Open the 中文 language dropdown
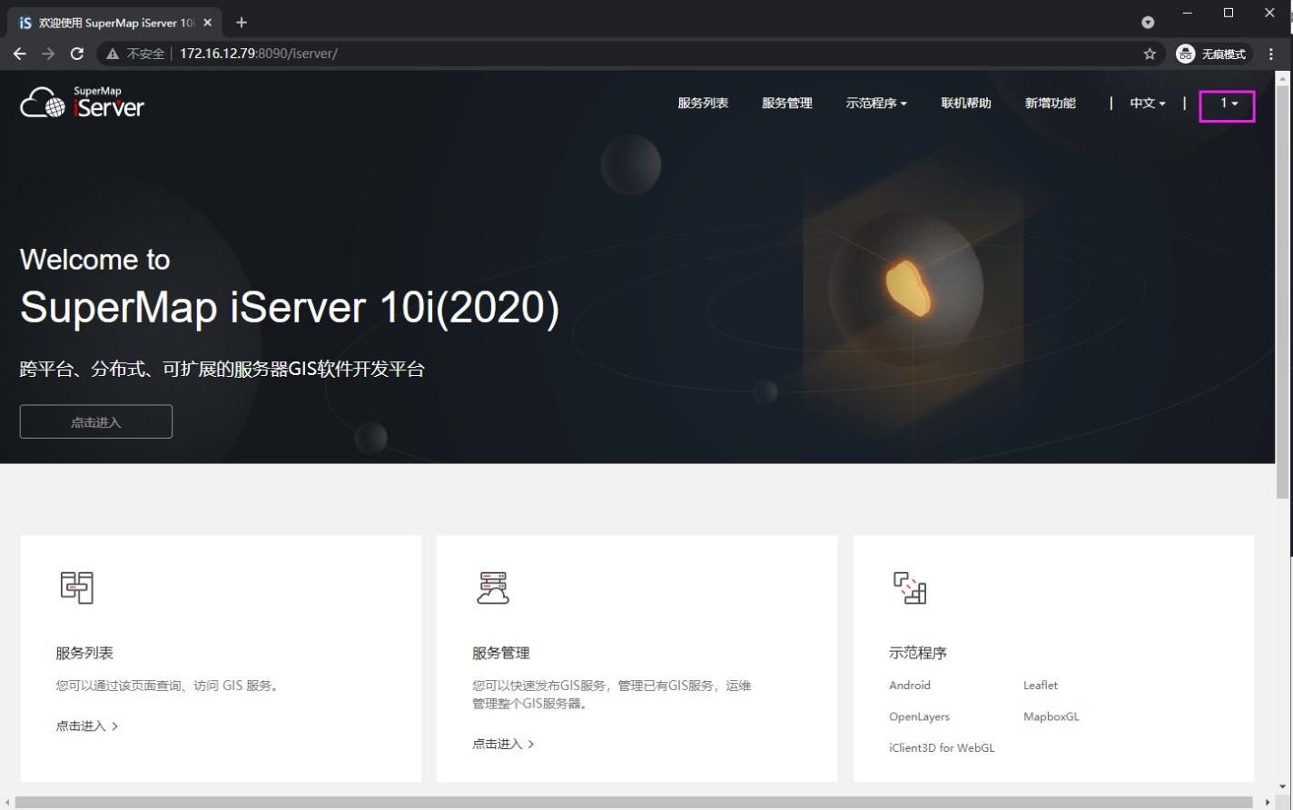The height and width of the screenshot is (810, 1293). tap(1148, 103)
